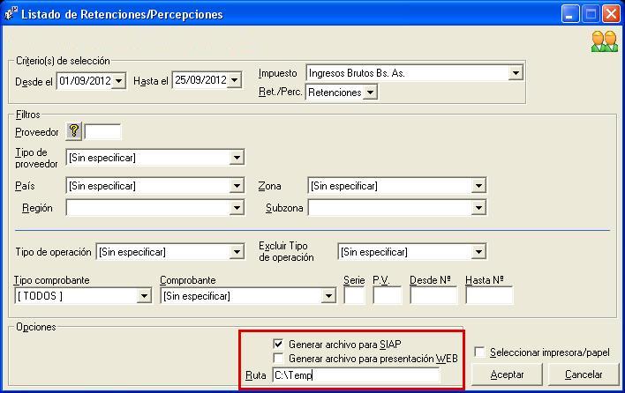
Task: Close the Listado de Retenciones window
Action: point(610,14)
